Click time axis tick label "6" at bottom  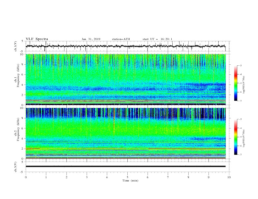point(148,177)
